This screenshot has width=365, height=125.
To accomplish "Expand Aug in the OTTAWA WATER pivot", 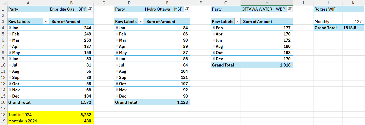I will pos(214,46).
